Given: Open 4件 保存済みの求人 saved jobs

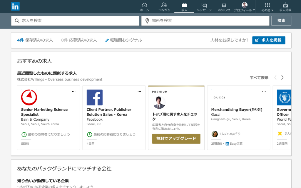Looking at the screenshot, I should [35, 40].
